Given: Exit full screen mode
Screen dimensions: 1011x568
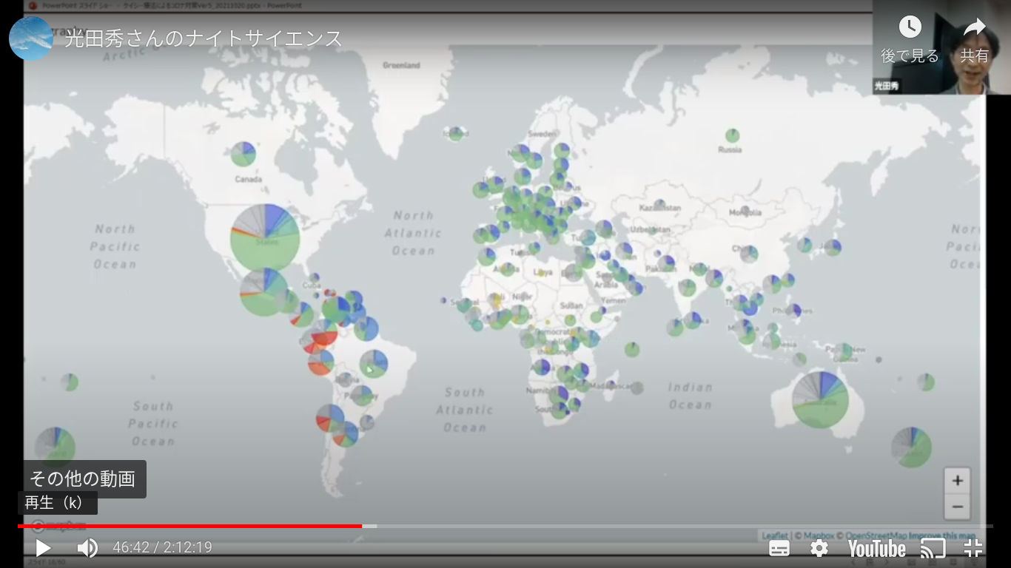Looking at the screenshot, I should click(973, 548).
